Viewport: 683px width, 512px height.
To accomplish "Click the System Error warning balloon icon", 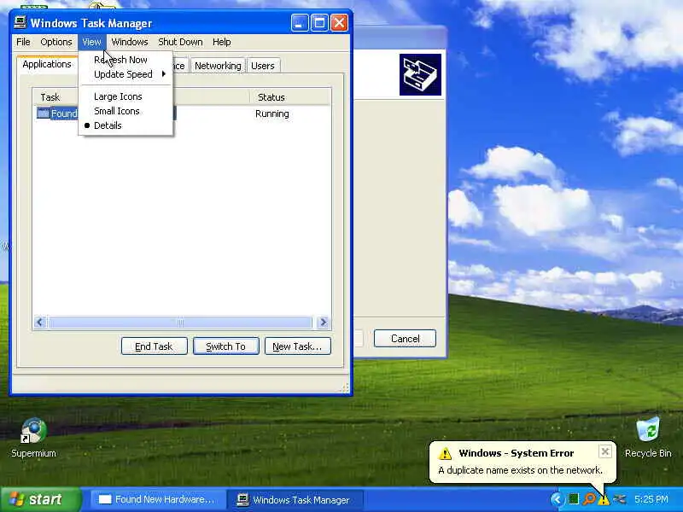I will pos(445,453).
